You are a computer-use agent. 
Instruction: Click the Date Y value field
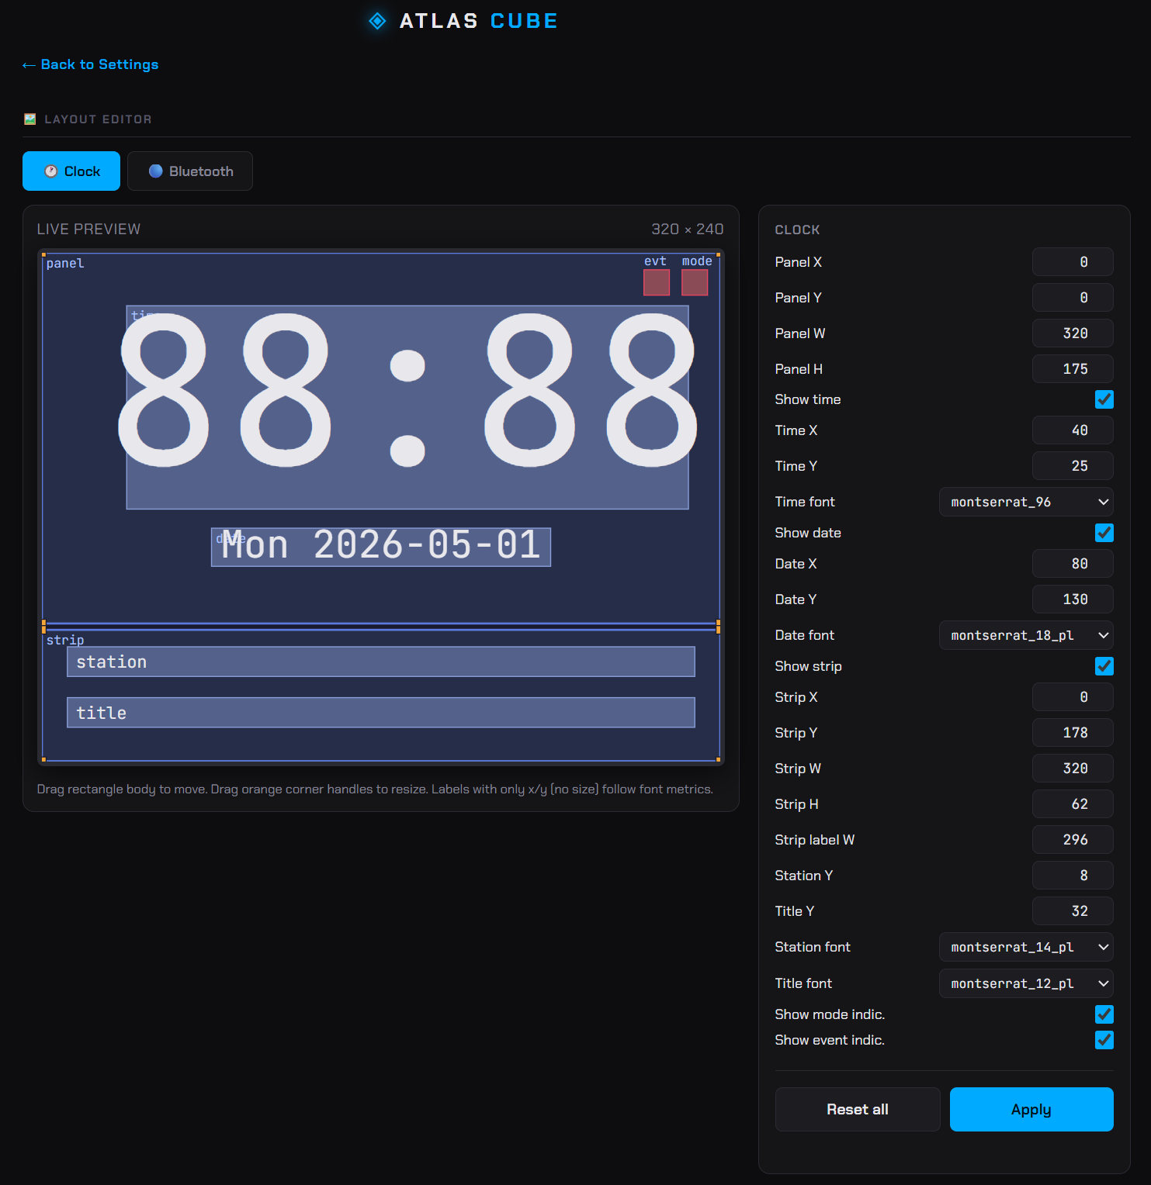(x=1073, y=599)
